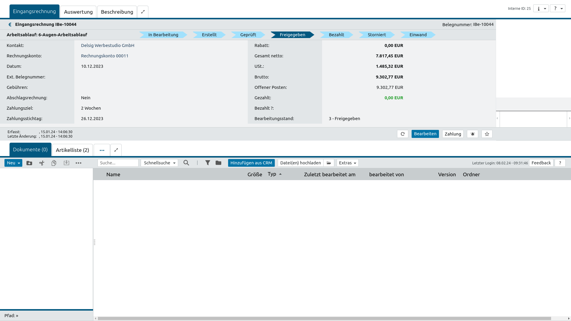Click the open-folder icon beside Datei(en) hochladen
Screen dimensions: 571x321
329,163
